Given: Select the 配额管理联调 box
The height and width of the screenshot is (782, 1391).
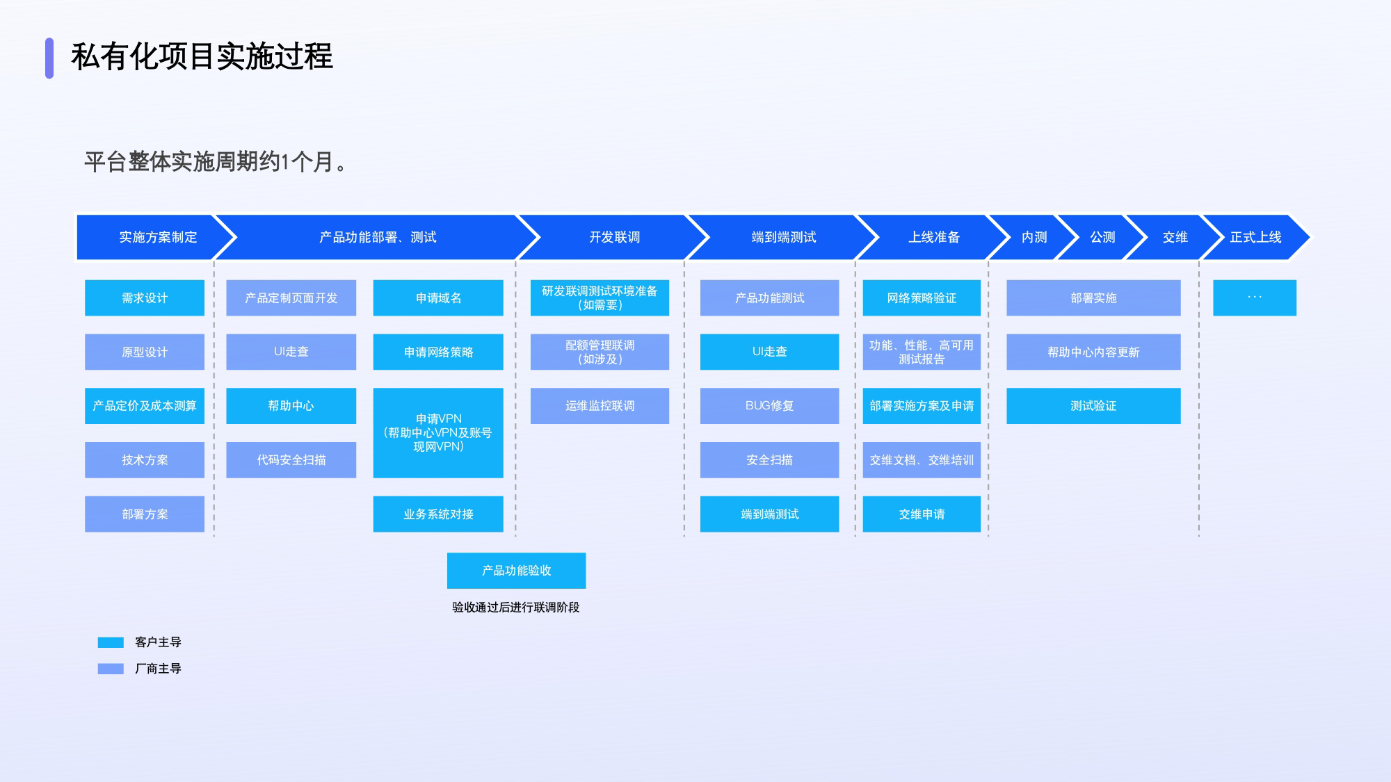Looking at the screenshot, I should click(600, 352).
